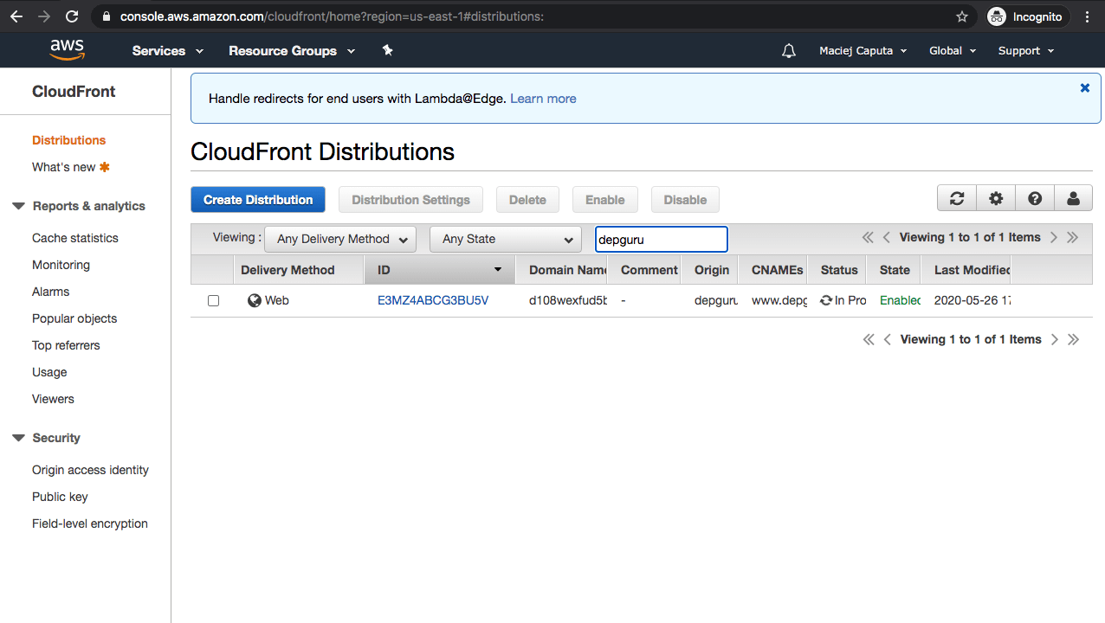Open the Resource Groups menu
Viewport: 1105px width, 623px height.
point(291,51)
